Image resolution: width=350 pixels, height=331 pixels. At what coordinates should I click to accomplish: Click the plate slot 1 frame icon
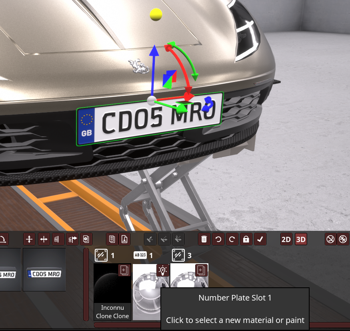click(101, 255)
